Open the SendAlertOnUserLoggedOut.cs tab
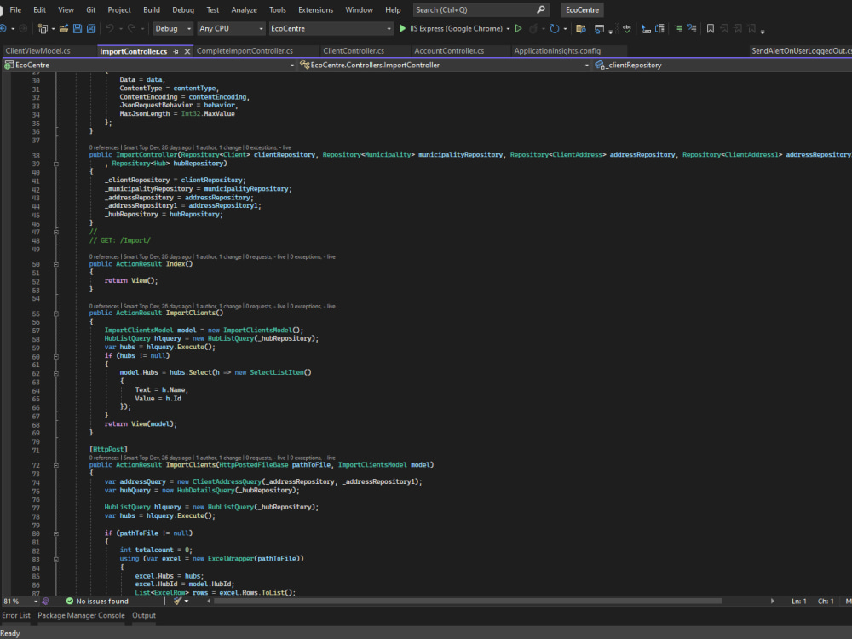 coord(801,51)
